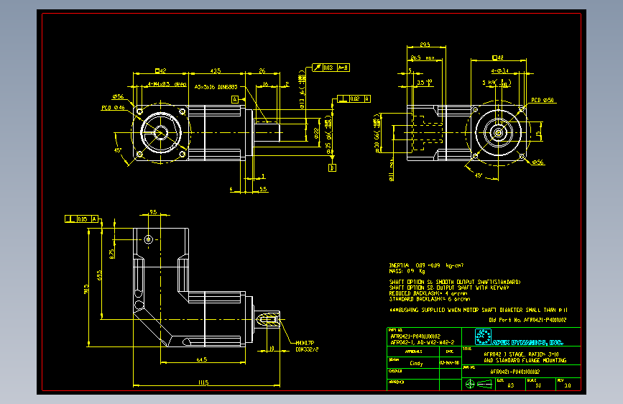
Task: Select the '4-Ø3.4' hole callout
Action: point(500,70)
